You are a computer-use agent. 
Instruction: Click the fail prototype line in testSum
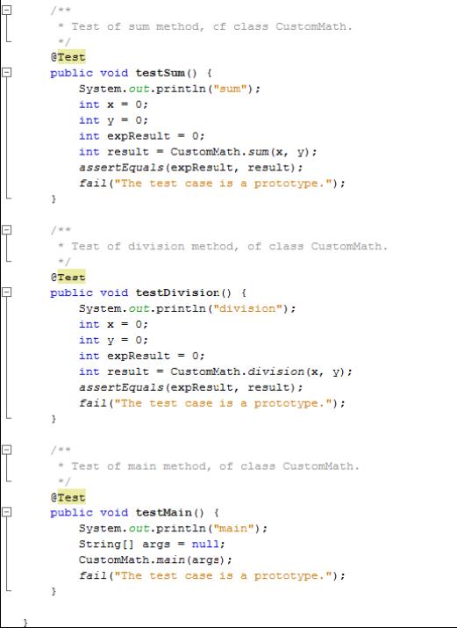pyautogui.click(x=212, y=184)
